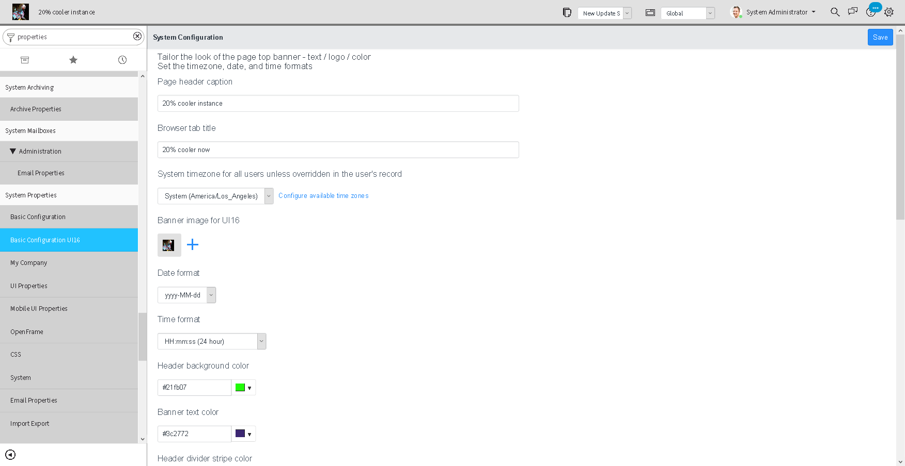Open Connect Chat via the speech bubble icon

(853, 11)
